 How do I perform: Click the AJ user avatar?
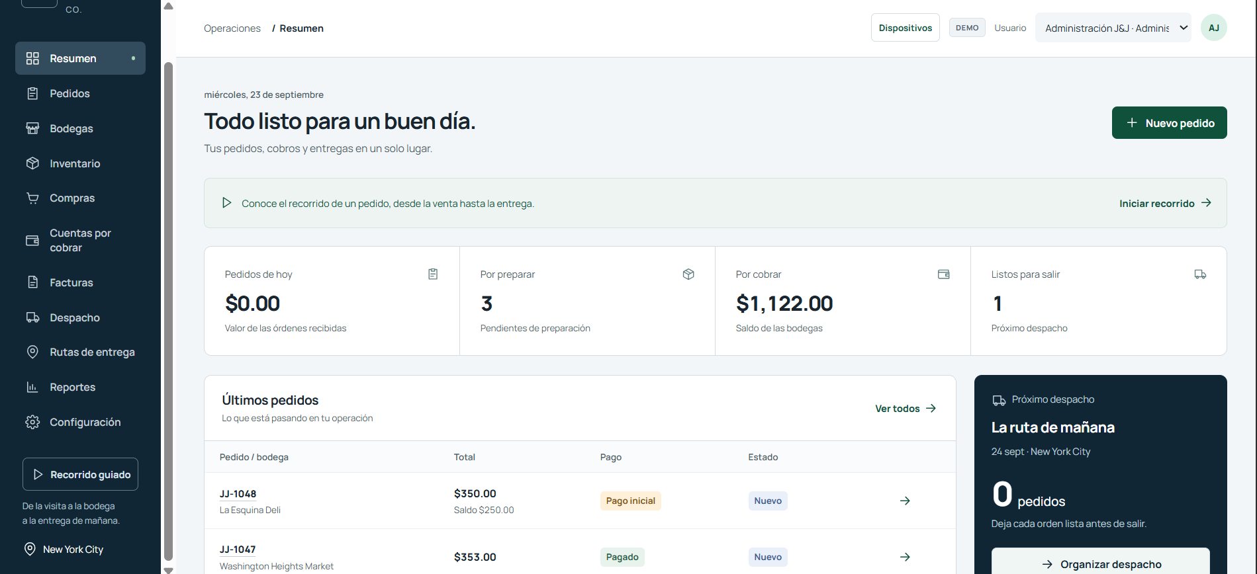tap(1213, 28)
